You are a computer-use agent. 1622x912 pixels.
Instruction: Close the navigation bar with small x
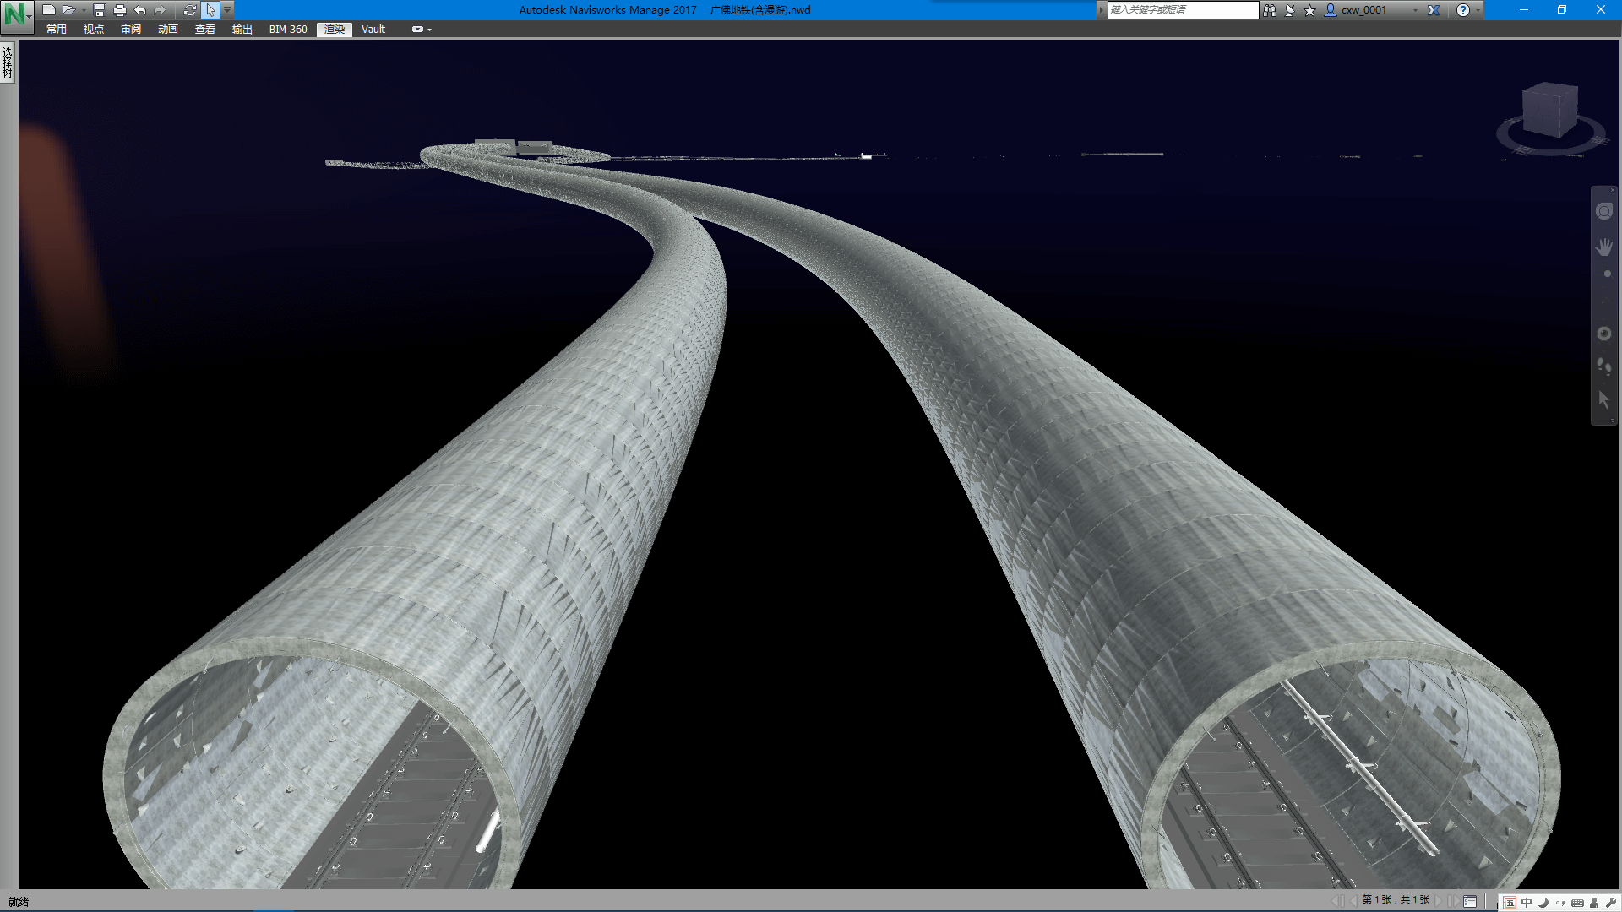[1612, 190]
